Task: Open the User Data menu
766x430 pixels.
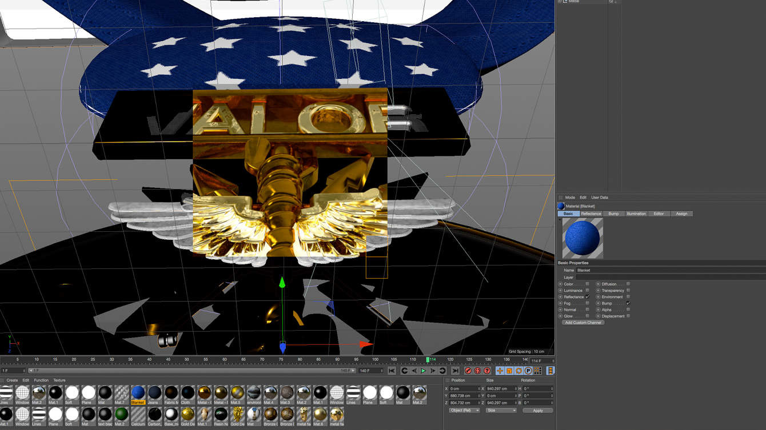Action: 600,198
